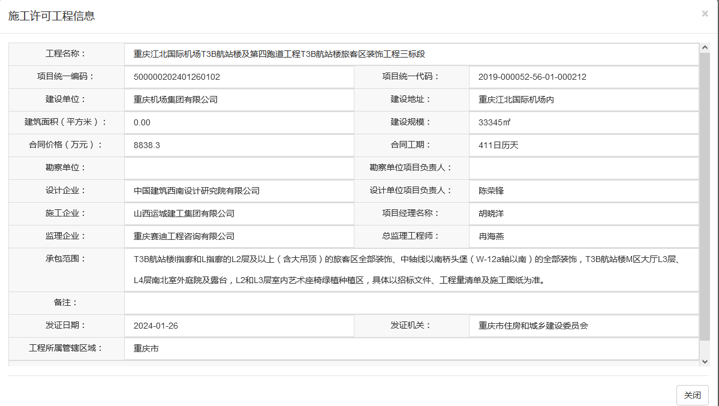Click the 设计单位项目负责人 label
719x406 pixels.
(x=411, y=190)
